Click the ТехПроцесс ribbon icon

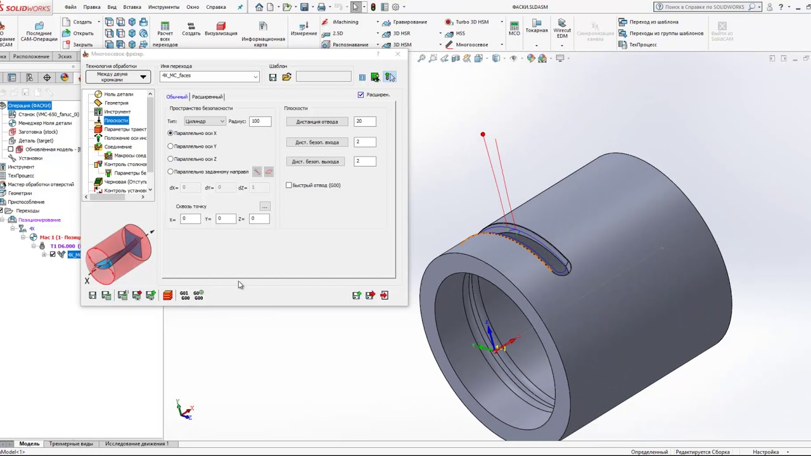(637, 44)
